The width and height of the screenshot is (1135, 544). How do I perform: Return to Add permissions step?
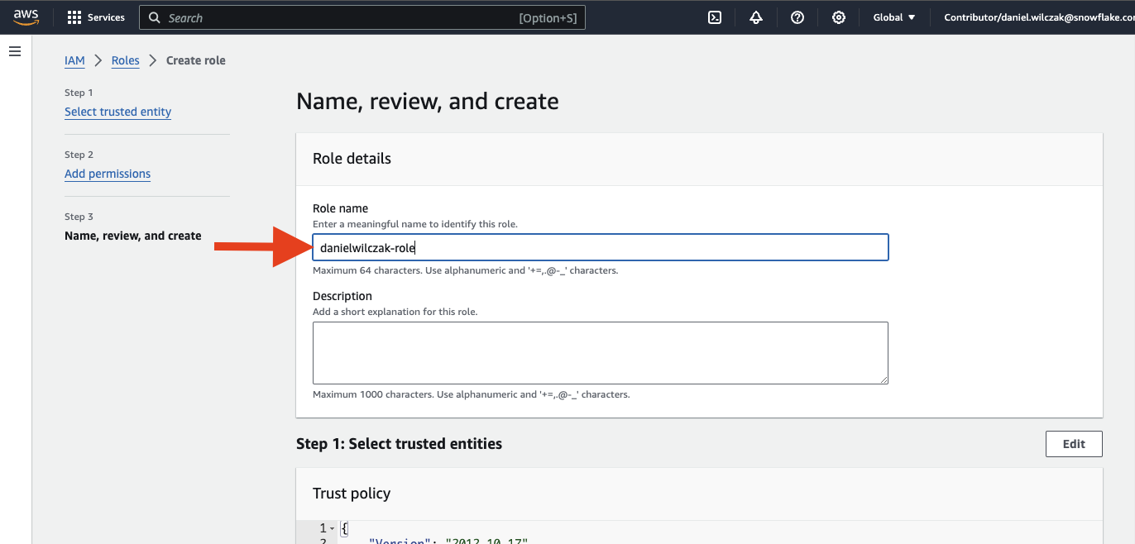click(x=108, y=174)
